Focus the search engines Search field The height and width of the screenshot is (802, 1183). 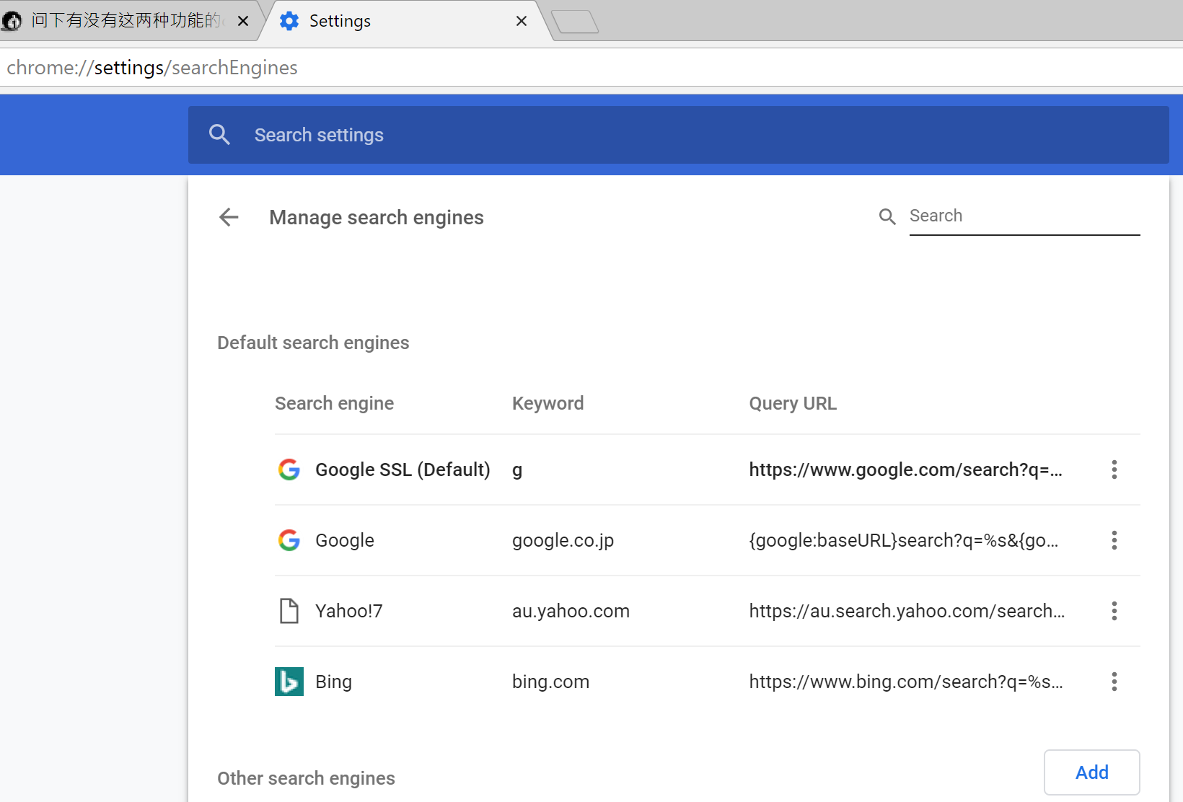pyautogui.click(x=1024, y=216)
